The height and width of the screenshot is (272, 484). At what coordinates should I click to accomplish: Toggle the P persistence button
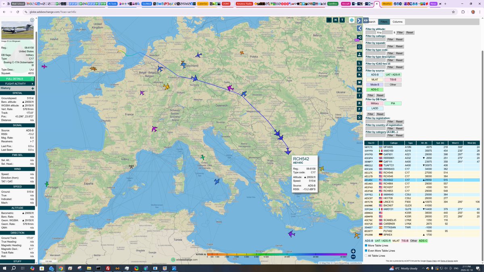pos(359,89)
